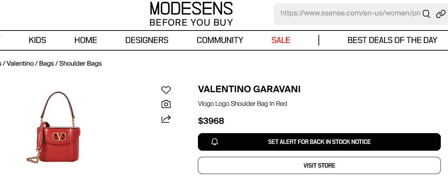
Task: Save the bag with the heart icon
Action: click(166, 90)
